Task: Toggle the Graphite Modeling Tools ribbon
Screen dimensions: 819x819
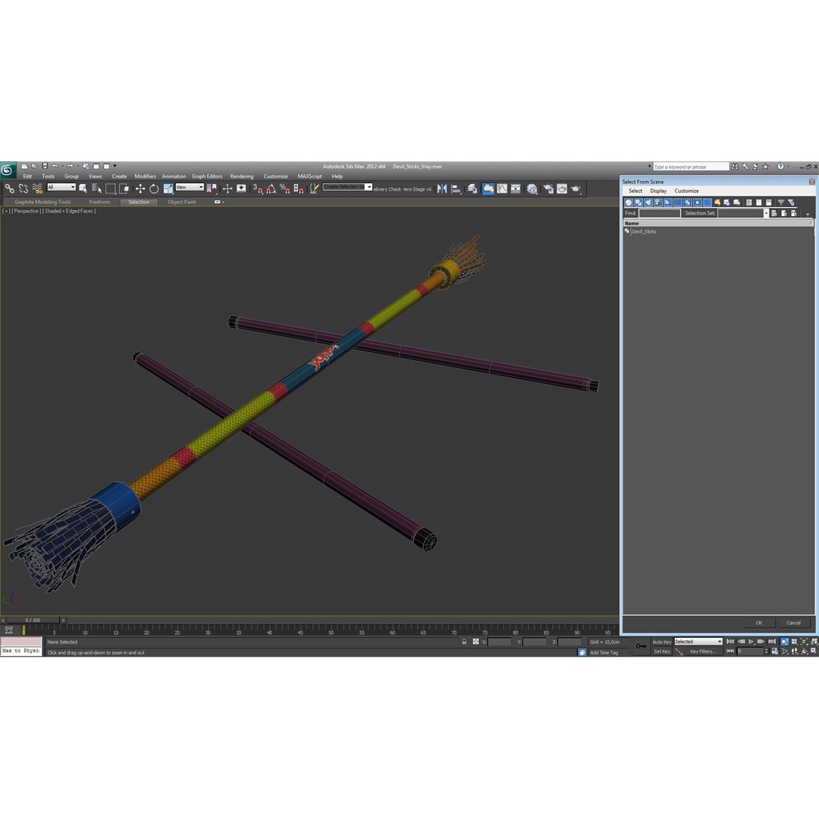Action: pyautogui.click(x=488, y=189)
